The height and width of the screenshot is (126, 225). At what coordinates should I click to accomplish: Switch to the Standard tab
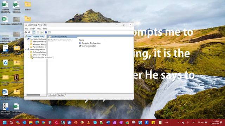(61, 95)
